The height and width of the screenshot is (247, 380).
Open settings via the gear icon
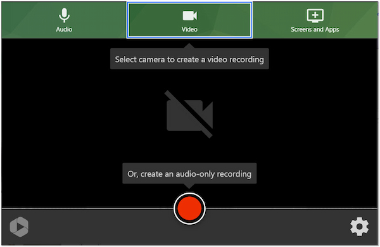pyautogui.click(x=359, y=227)
